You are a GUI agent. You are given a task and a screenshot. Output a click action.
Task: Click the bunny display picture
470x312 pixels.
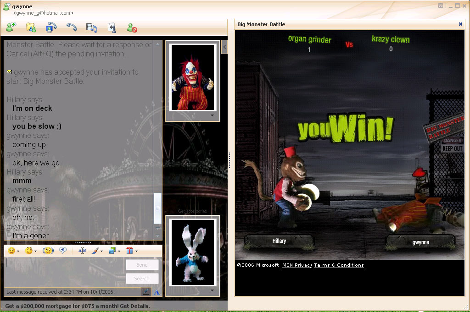(x=192, y=252)
